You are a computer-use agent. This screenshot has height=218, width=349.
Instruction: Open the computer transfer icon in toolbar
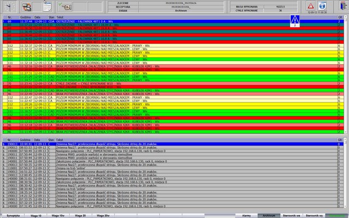coord(27,7)
